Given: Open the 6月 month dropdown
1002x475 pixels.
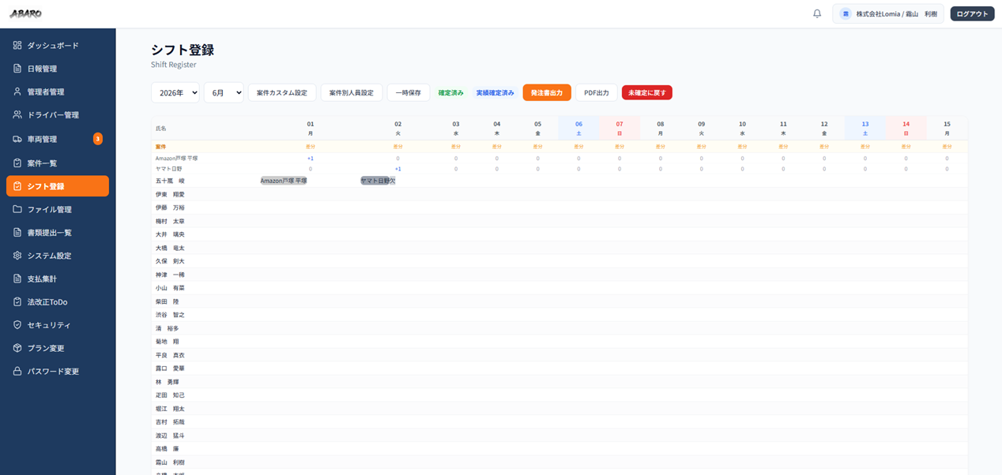Looking at the screenshot, I should [x=224, y=92].
